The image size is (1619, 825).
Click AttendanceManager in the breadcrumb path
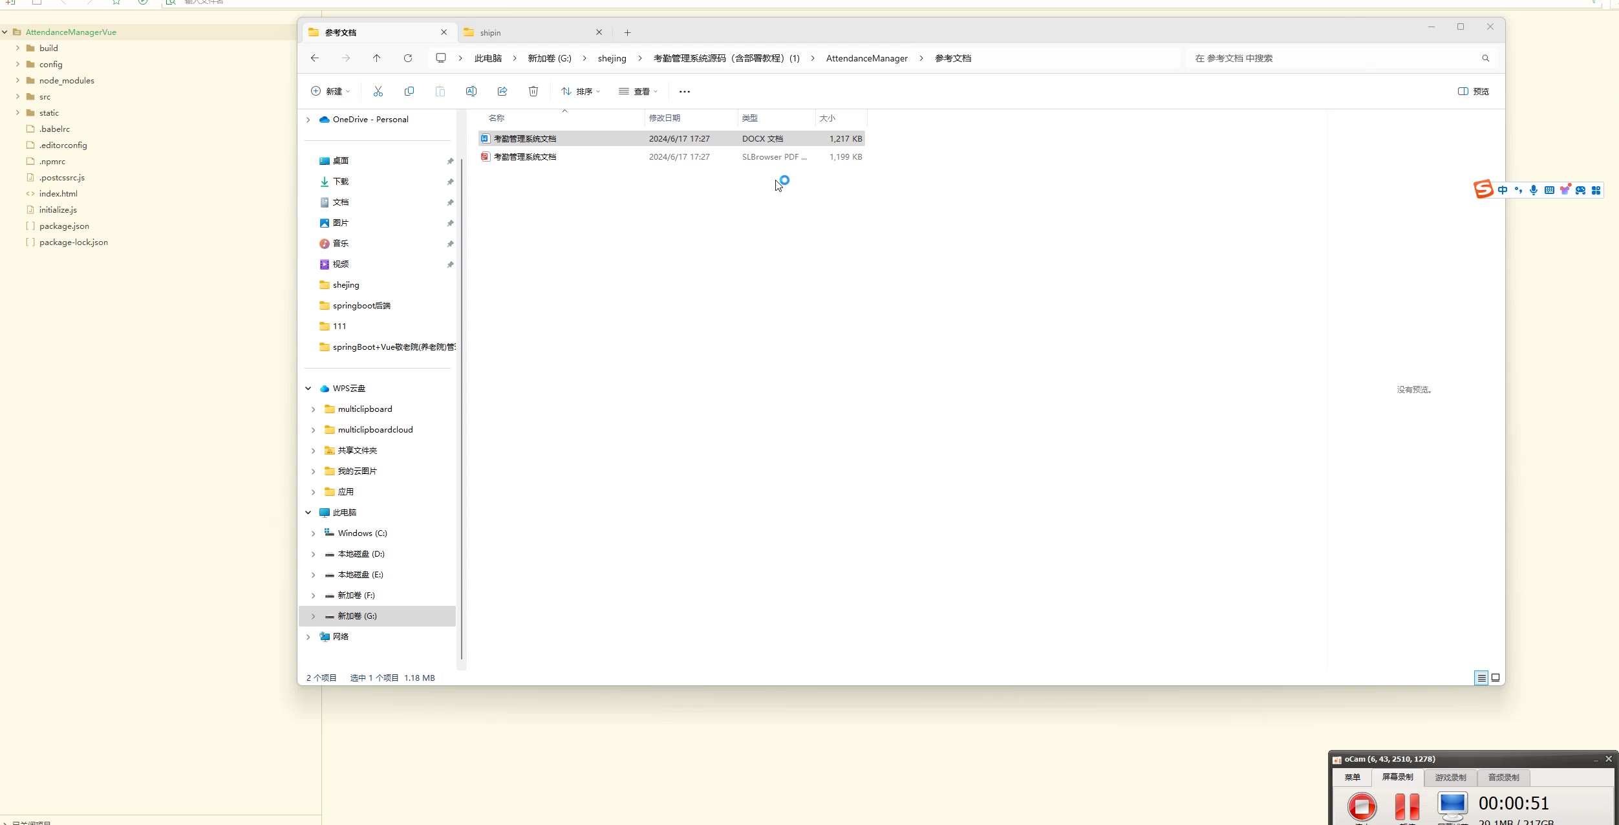(866, 58)
